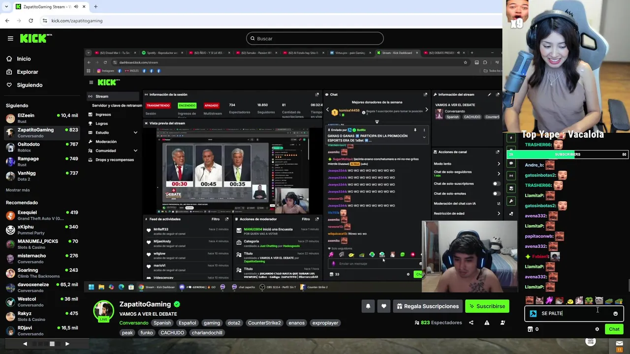
Task: Click the first quick emote above chat input
Action: click(530, 300)
